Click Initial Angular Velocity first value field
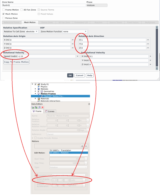Viewport: 160px width, 196px height. tap(55, 180)
